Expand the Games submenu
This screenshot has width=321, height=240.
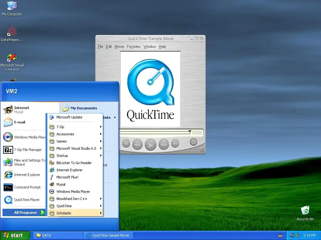point(75,141)
